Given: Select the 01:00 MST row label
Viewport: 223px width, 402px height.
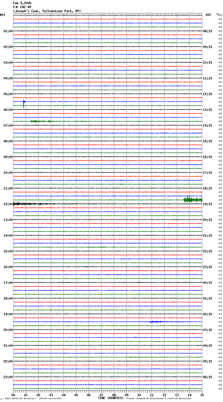Looking at the screenshot, I should [8, 31].
